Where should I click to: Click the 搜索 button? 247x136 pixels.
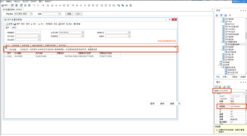(x=172, y=104)
